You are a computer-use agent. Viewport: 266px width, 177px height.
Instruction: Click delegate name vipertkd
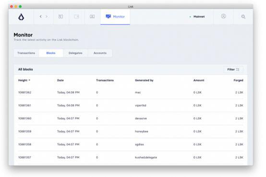[141, 106]
